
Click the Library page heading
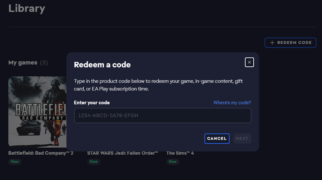(27, 8)
